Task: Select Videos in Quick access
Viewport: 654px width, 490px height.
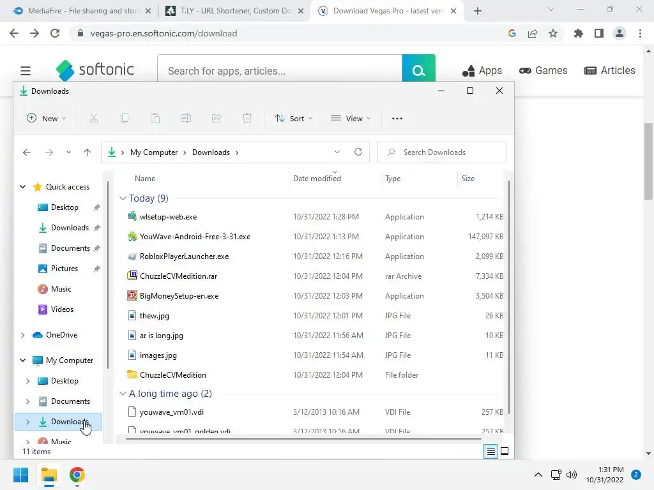Action: click(62, 309)
